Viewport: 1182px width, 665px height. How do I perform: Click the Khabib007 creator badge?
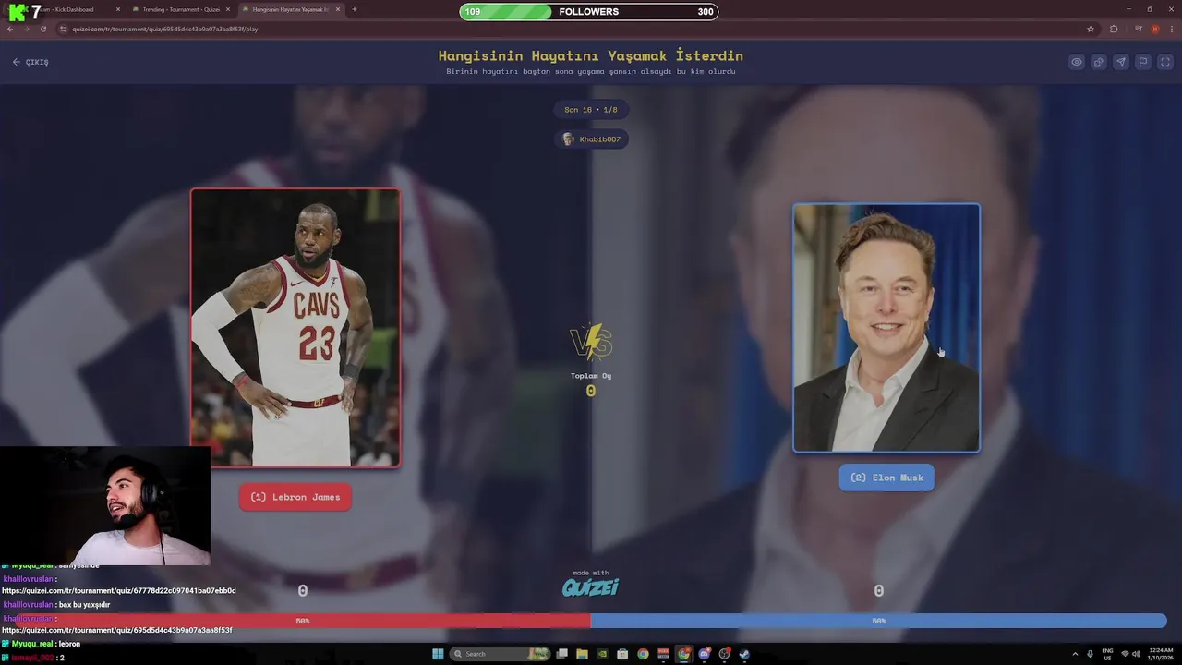click(591, 139)
